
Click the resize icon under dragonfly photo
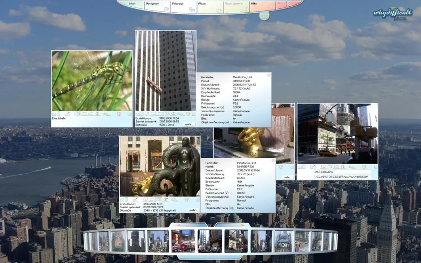click(x=67, y=114)
